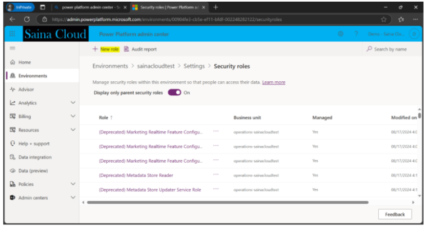This screenshot has width=431, height=230.
Task: Click vertical scrollbar down arrow
Action: (419, 196)
